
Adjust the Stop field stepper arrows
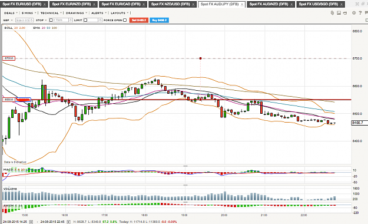point(71,20)
